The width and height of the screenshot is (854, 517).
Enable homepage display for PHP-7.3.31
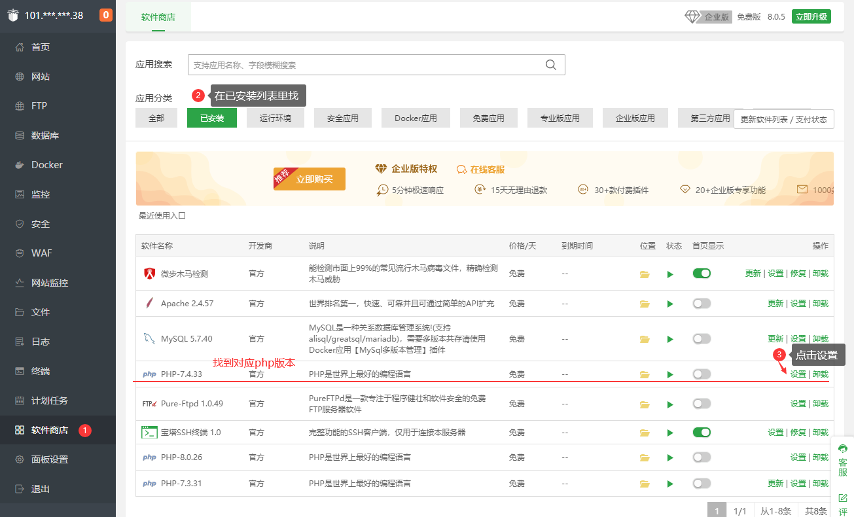pos(702,483)
